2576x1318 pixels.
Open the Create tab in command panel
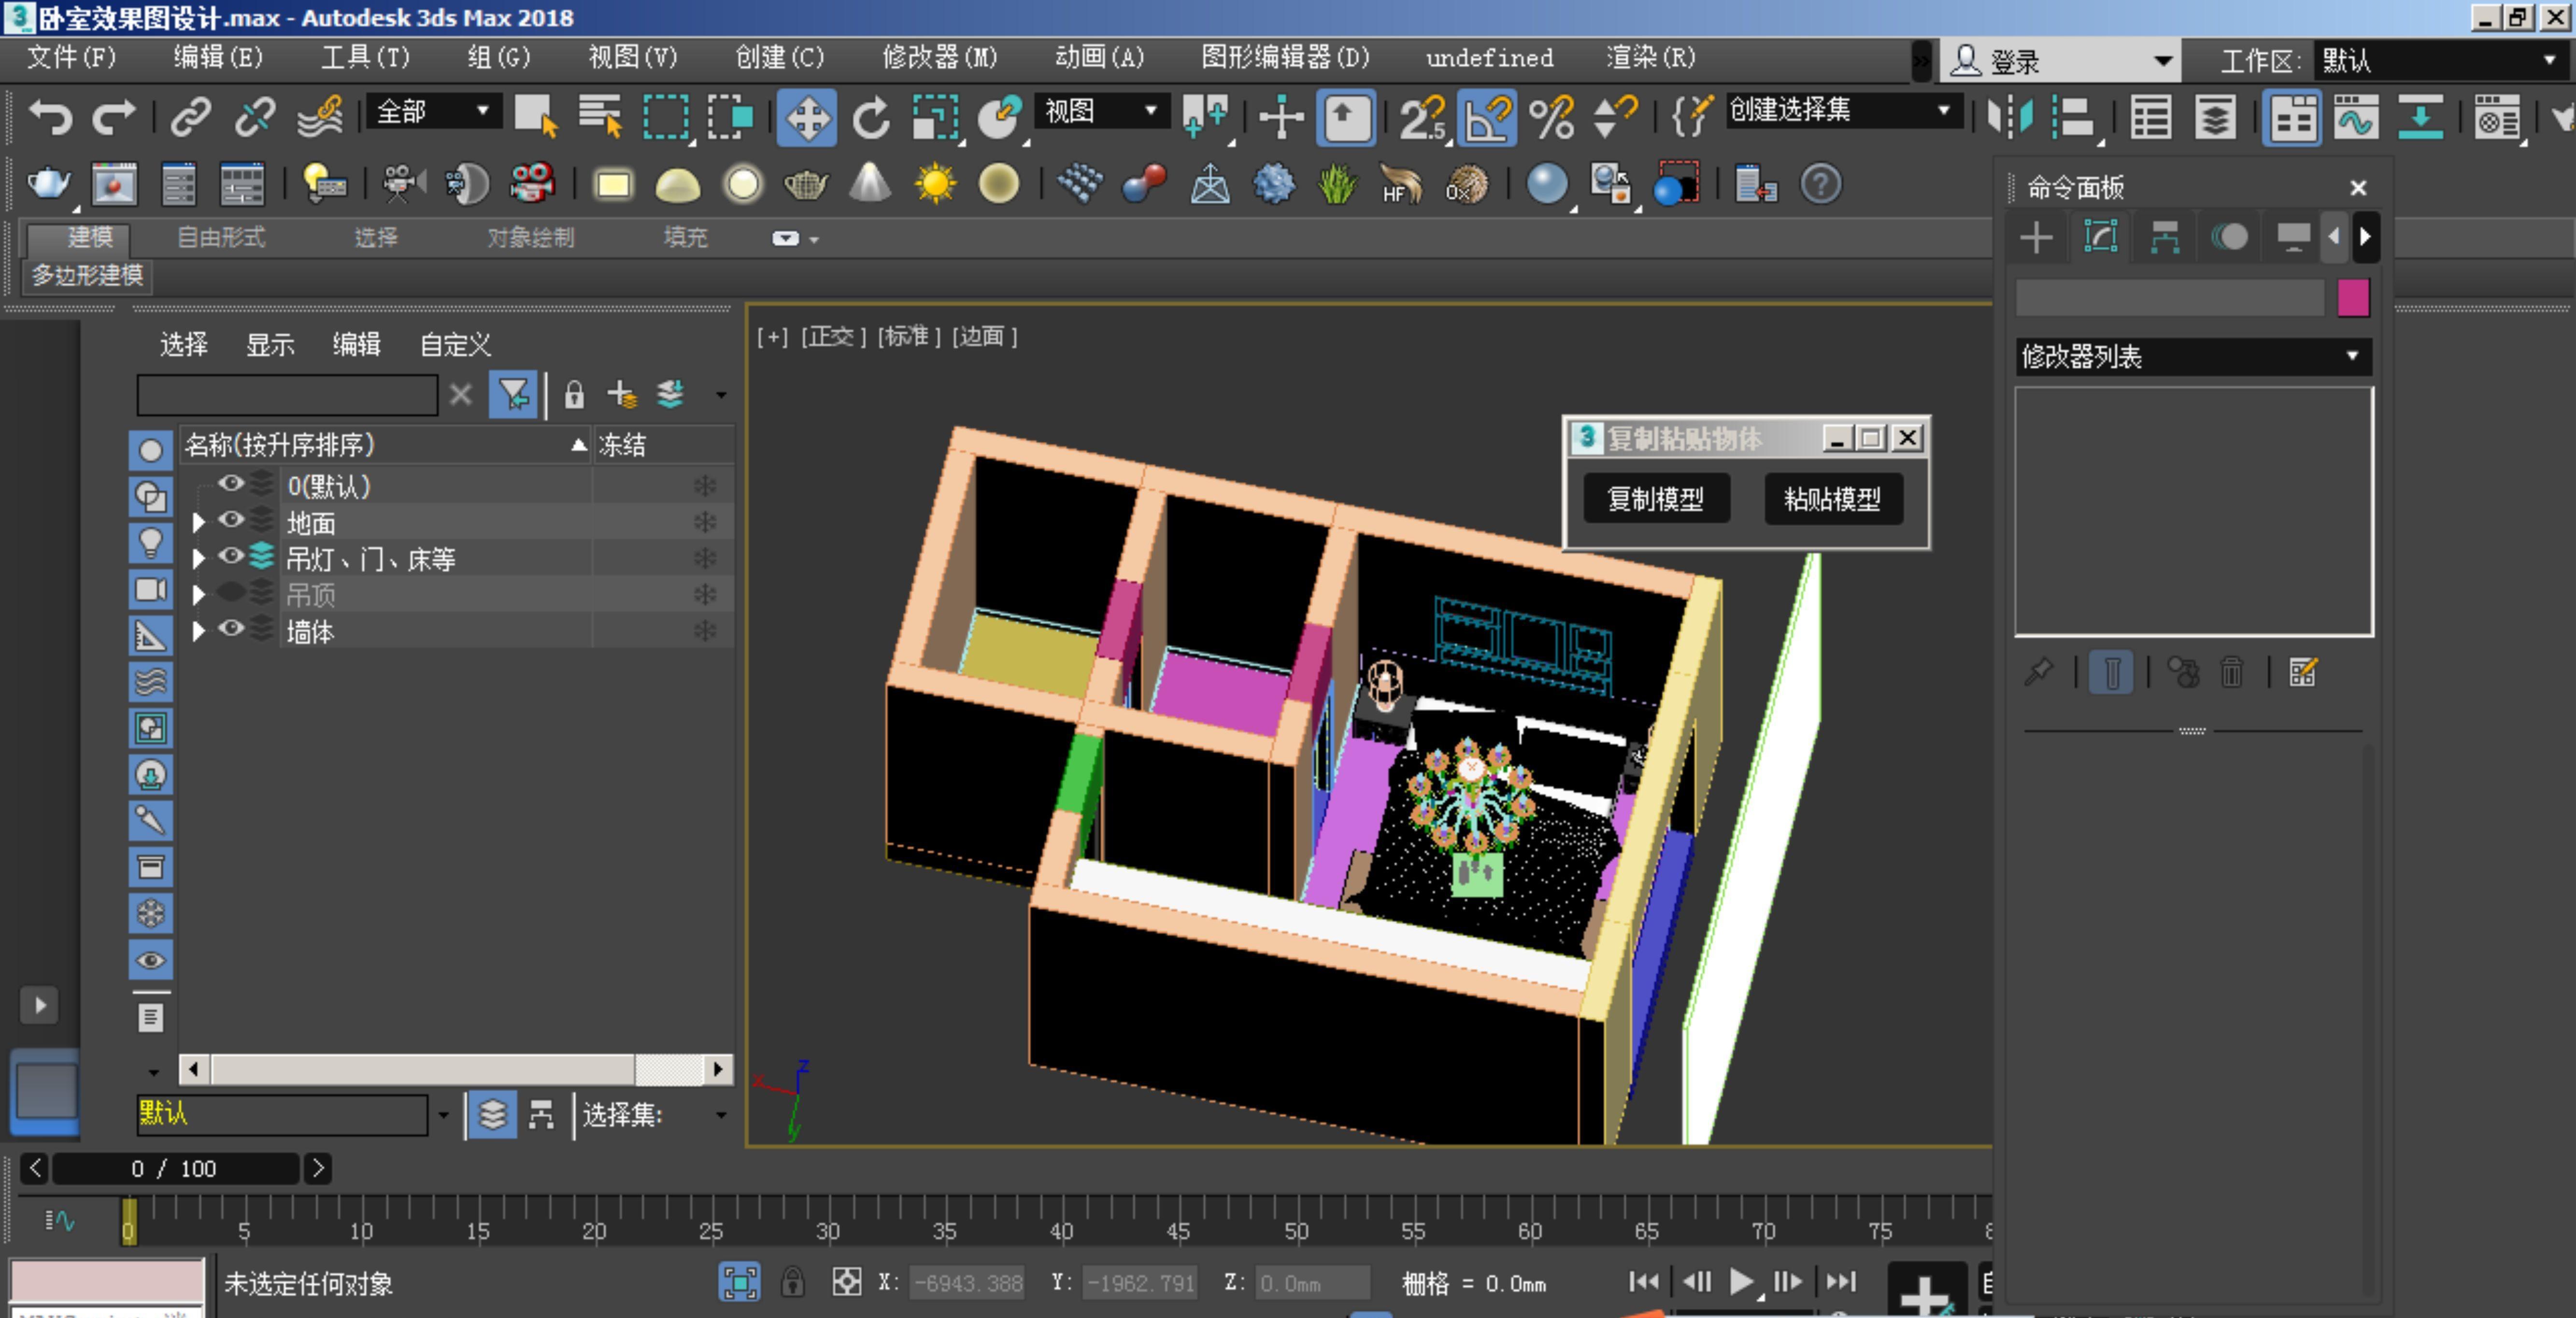(x=2036, y=237)
